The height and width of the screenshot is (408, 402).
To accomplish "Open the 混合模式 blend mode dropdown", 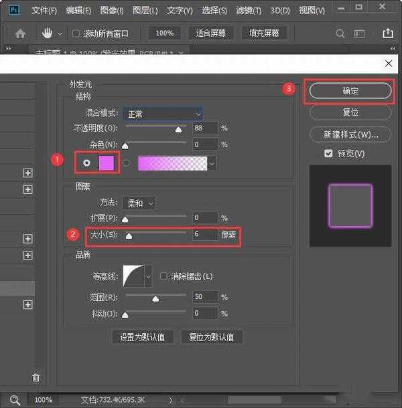I will pyautogui.click(x=163, y=114).
